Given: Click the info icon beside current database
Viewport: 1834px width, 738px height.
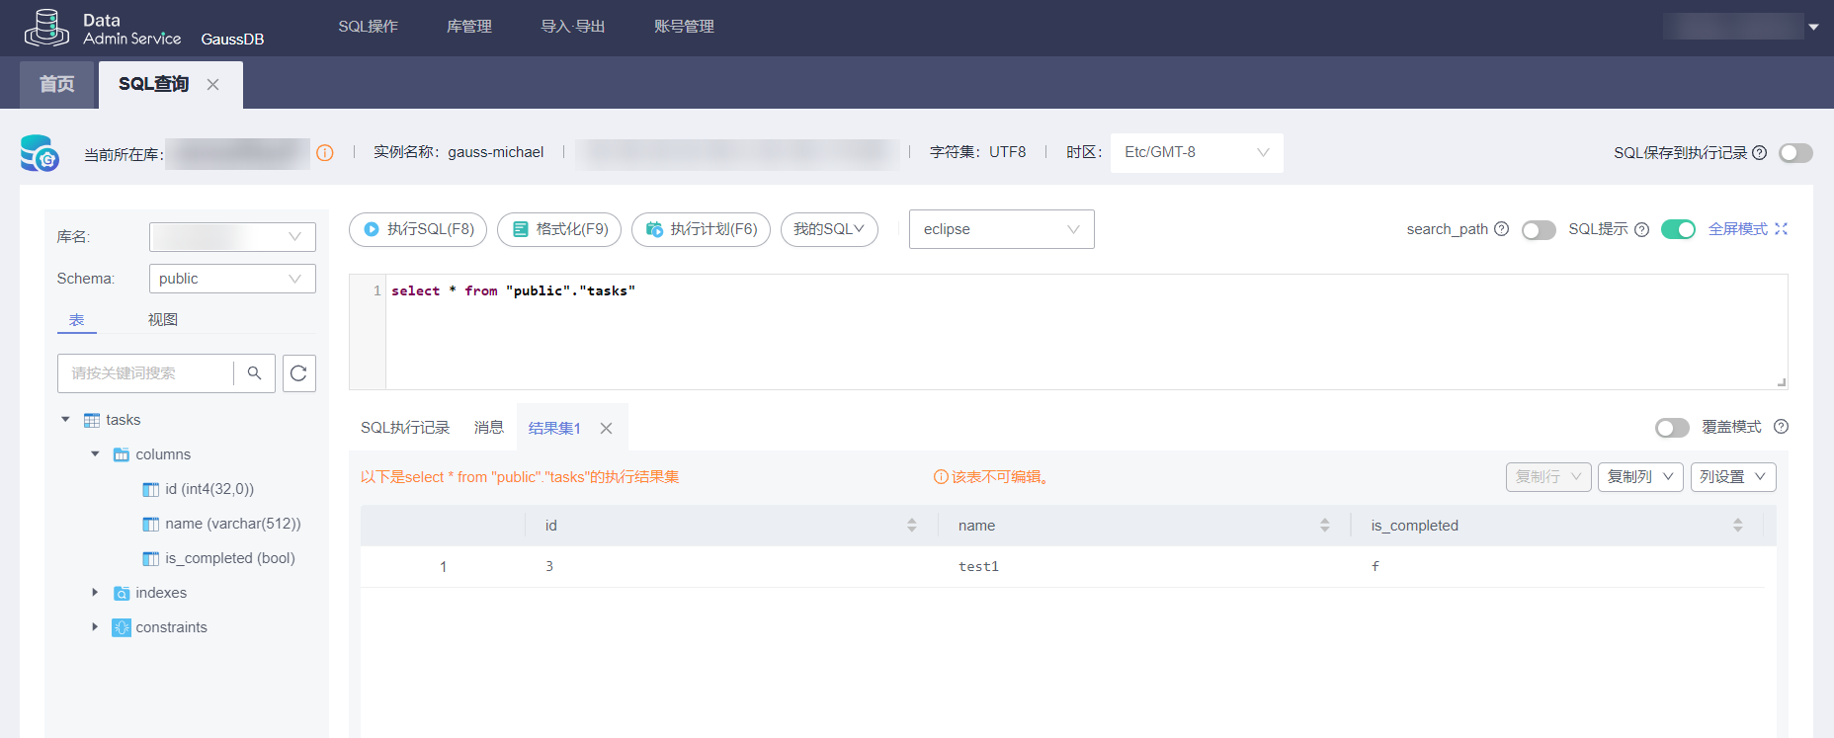Looking at the screenshot, I should [325, 153].
